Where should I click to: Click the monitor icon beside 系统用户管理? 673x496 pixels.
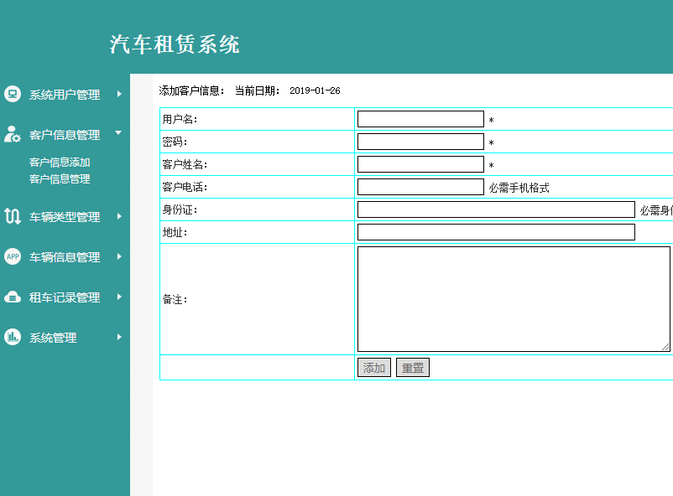(x=13, y=94)
